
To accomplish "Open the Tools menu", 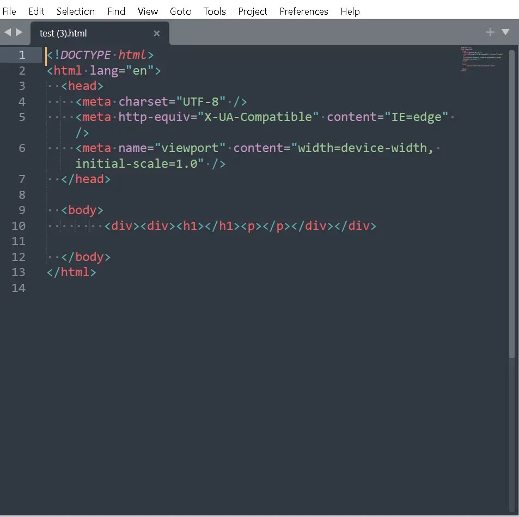I will click(x=215, y=11).
